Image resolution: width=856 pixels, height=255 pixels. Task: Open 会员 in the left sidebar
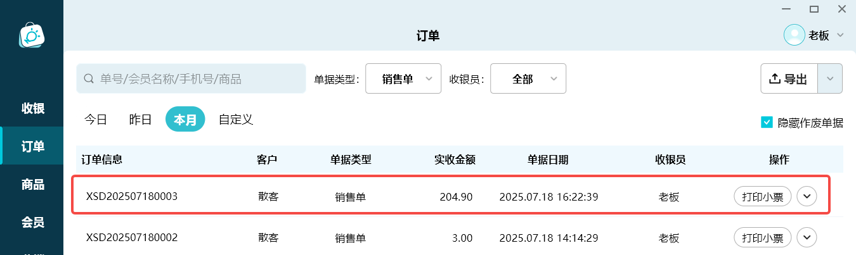coord(32,222)
